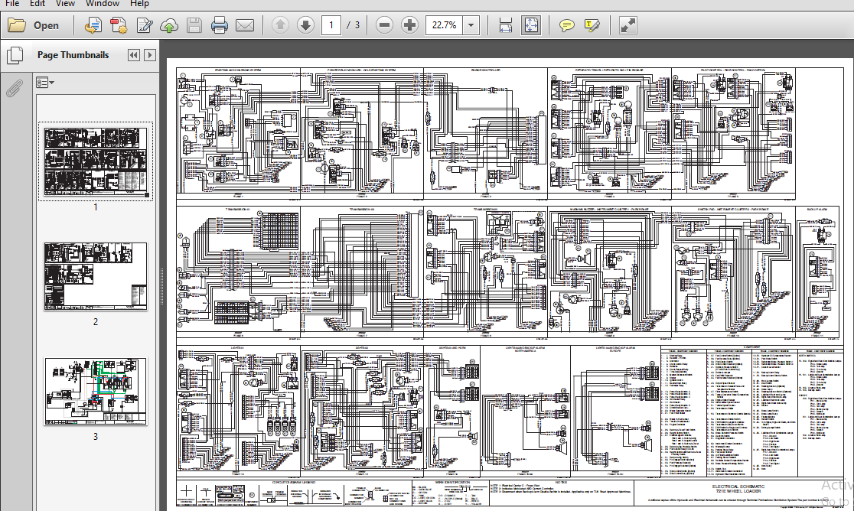Select page 2 thumbnail

(96, 276)
